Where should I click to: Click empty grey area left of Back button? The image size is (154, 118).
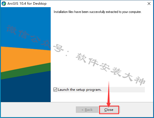[38, 110]
